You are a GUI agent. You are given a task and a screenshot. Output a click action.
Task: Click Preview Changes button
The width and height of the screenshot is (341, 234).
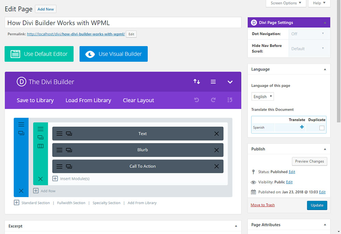[310, 161]
